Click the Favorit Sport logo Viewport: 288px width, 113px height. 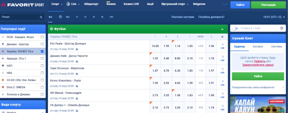click(22, 5)
